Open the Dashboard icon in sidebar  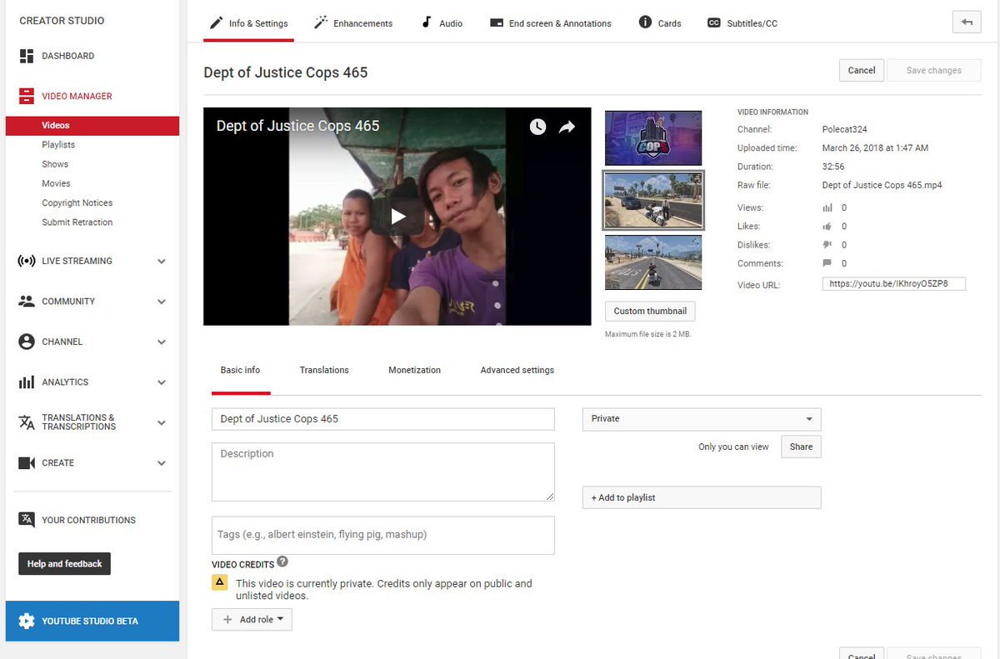click(x=27, y=56)
